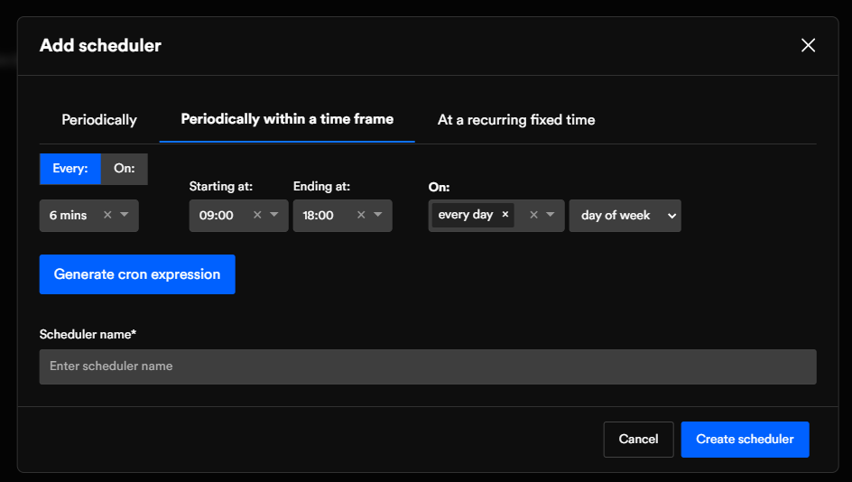This screenshot has width=852, height=482.
Task: Clear the 18:00 ending time
Action: click(x=361, y=215)
